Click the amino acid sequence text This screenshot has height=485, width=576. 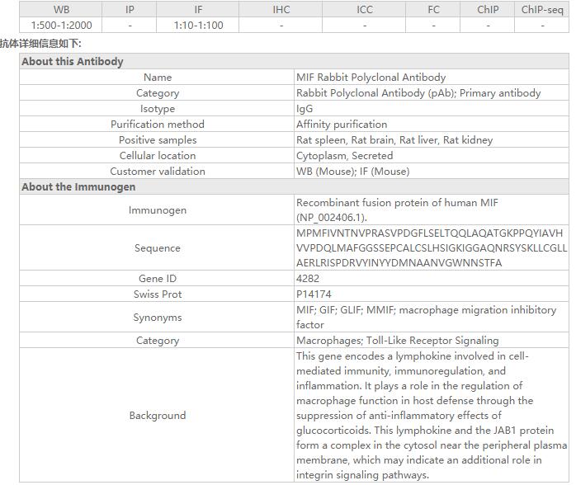(431, 248)
